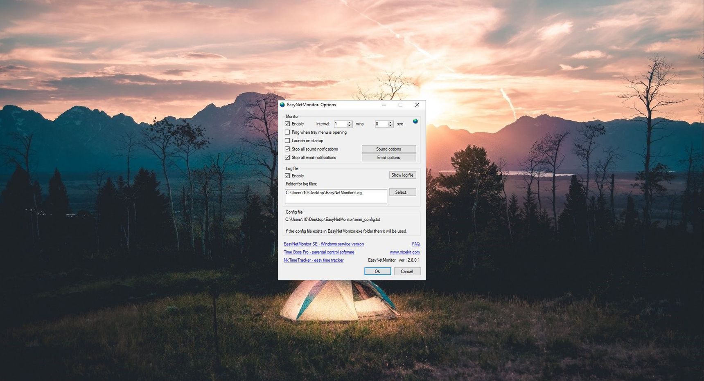Enable Ping when tray menu is opening

287,132
